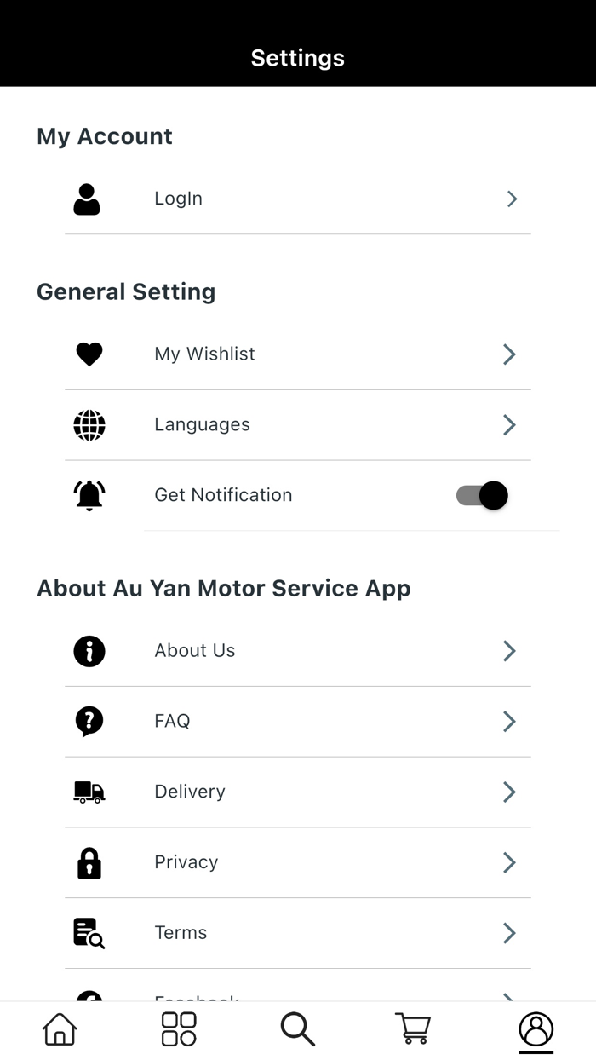Select the categories grid icon
596x1060 pixels.
177,1028
